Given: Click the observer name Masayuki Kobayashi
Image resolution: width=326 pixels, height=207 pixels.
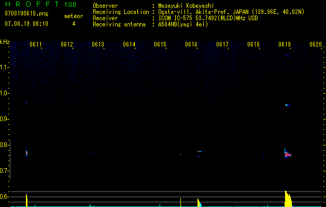Looking at the screenshot, I should [x=186, y=6].
